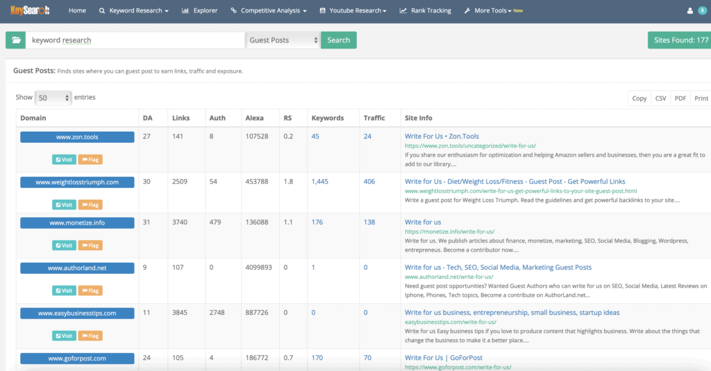
Task: Expand Competitive Analysis menu
Action: [269, 10]
